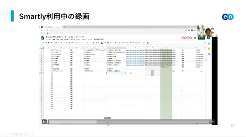Open the ツール menu

pyautogui.click(x=78, y=40)
